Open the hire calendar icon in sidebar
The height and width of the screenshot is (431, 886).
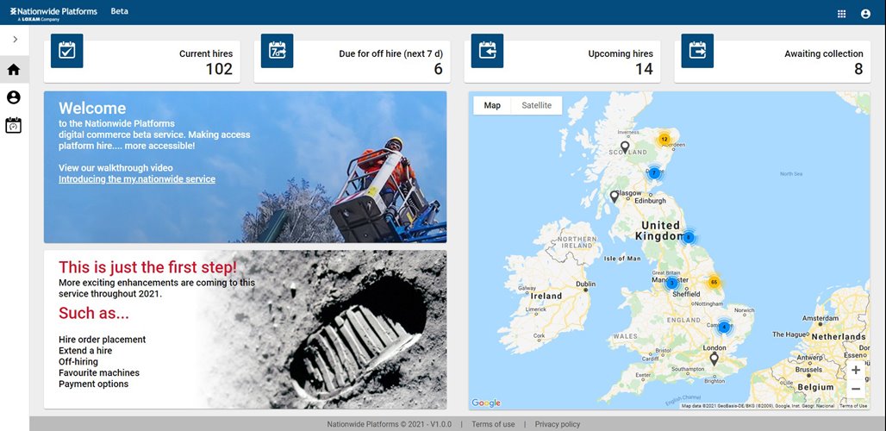tap(14, 125)
